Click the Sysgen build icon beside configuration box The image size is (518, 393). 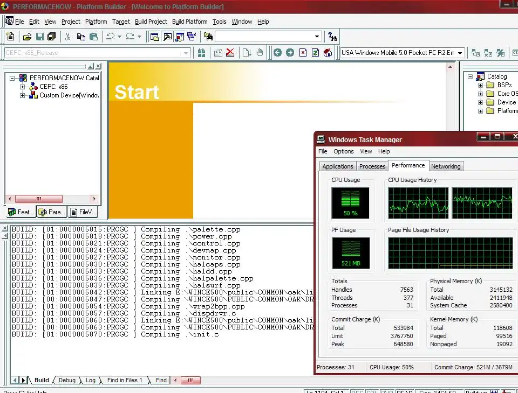pyautogui.click(x=201, y=53)
